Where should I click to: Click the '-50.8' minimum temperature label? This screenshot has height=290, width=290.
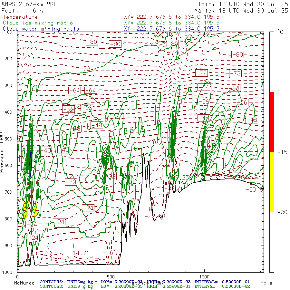pyautogui.click(x=255, y=189)
